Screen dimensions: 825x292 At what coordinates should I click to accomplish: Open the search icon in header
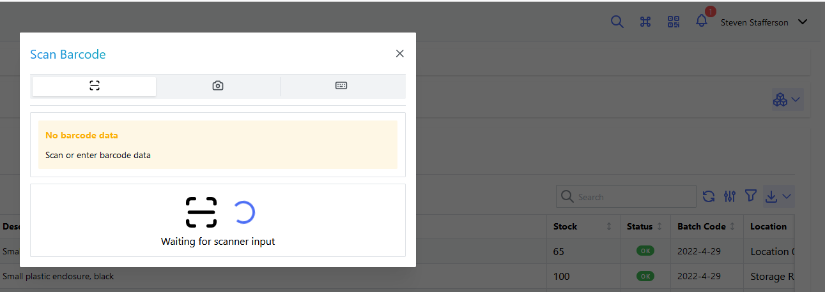[x=617, y=22]
